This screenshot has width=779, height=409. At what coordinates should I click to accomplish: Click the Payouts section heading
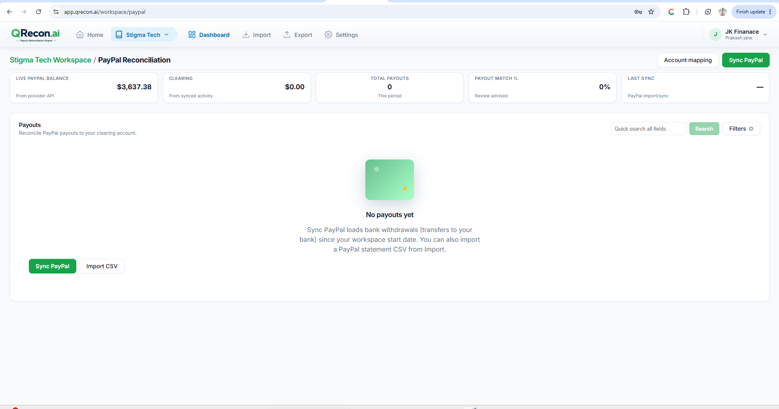(x=30, y=125)
